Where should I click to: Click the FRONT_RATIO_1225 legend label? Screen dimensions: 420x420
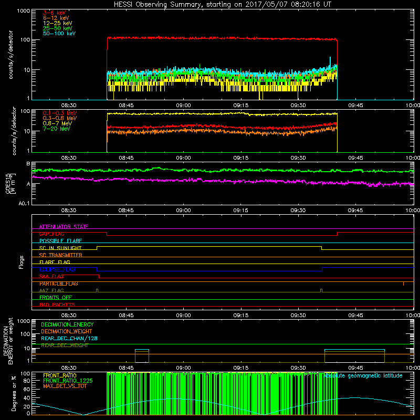point(68,381)
